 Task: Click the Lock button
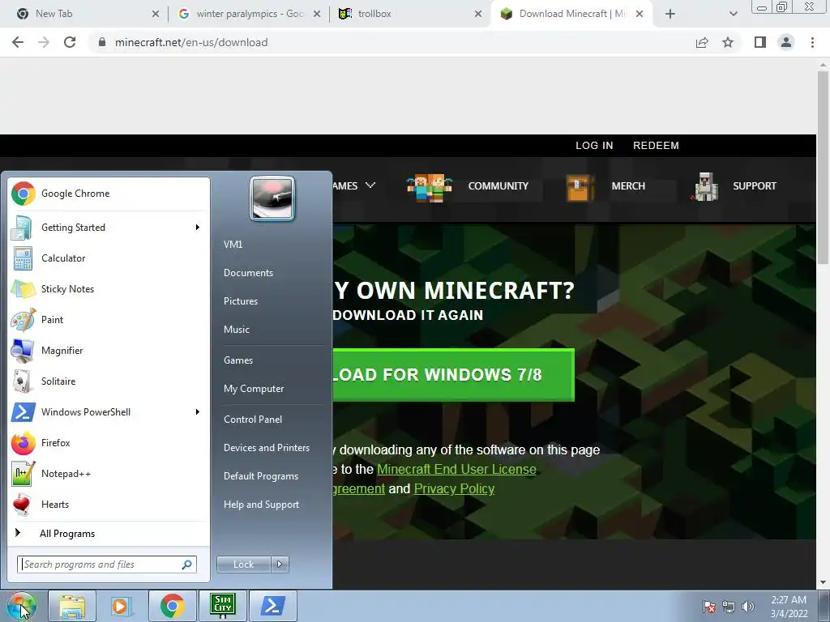pos(243,564)
